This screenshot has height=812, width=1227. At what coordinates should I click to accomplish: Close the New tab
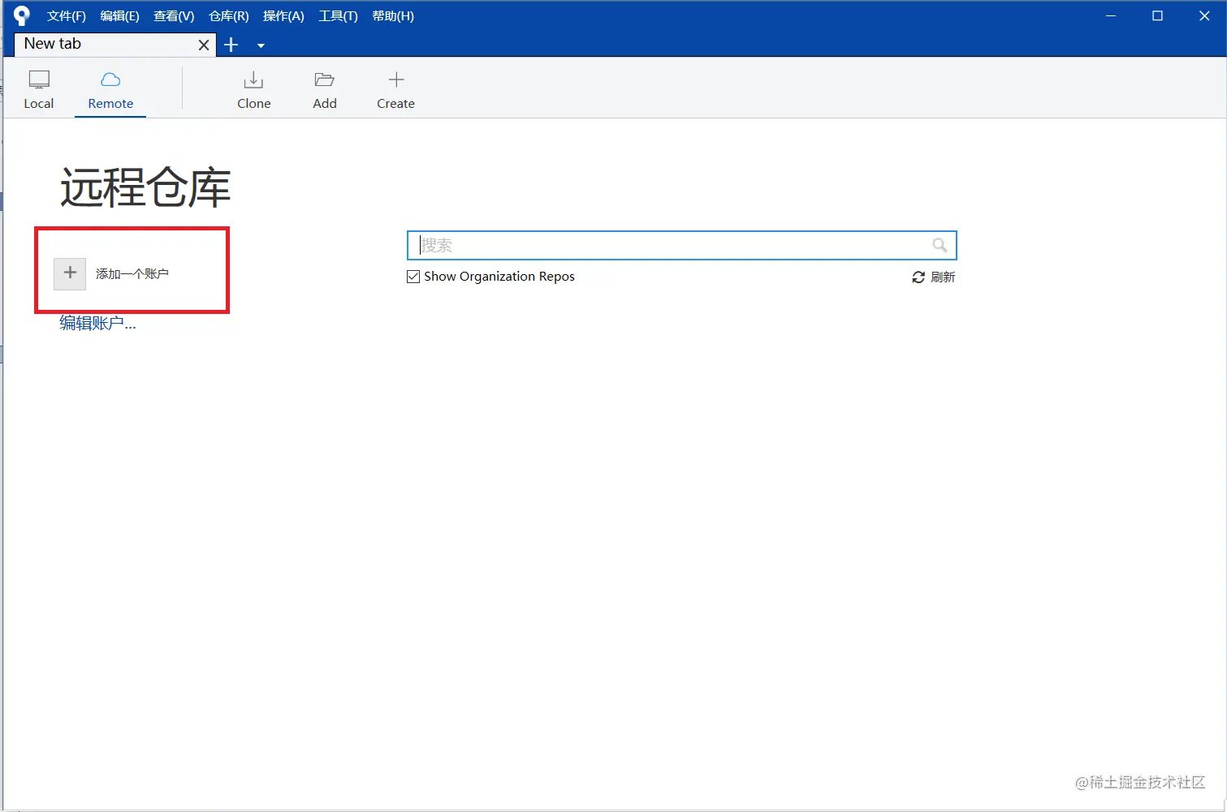(204, 45)
